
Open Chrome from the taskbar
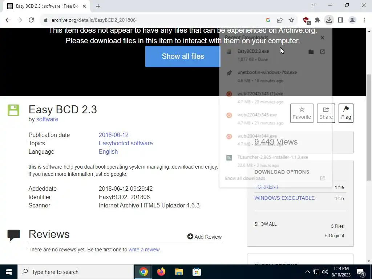[143, 272]
